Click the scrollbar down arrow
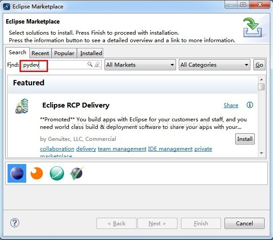Screen dimensions: 273x240 coord(261,153)
